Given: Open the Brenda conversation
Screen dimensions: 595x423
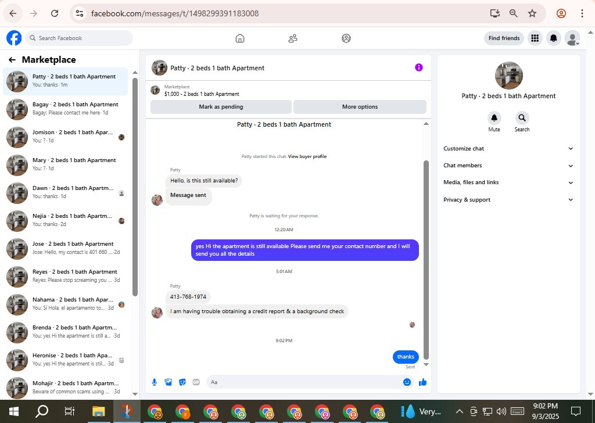Looking at the screenshot, I should click(66, 332).
